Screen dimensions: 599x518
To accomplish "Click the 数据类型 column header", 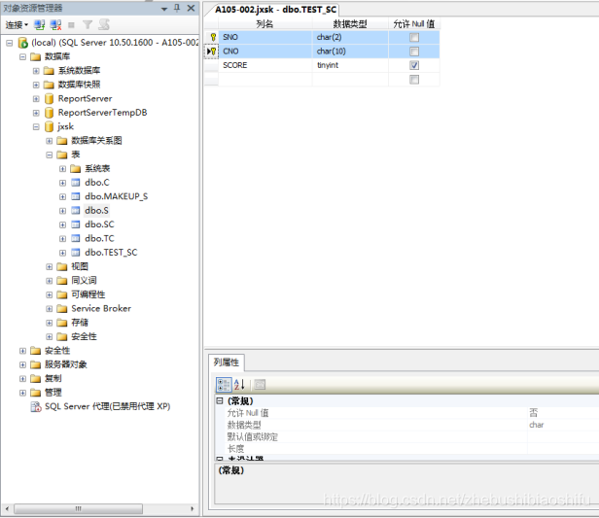I will pyautogui.click(x=350, y=24).
